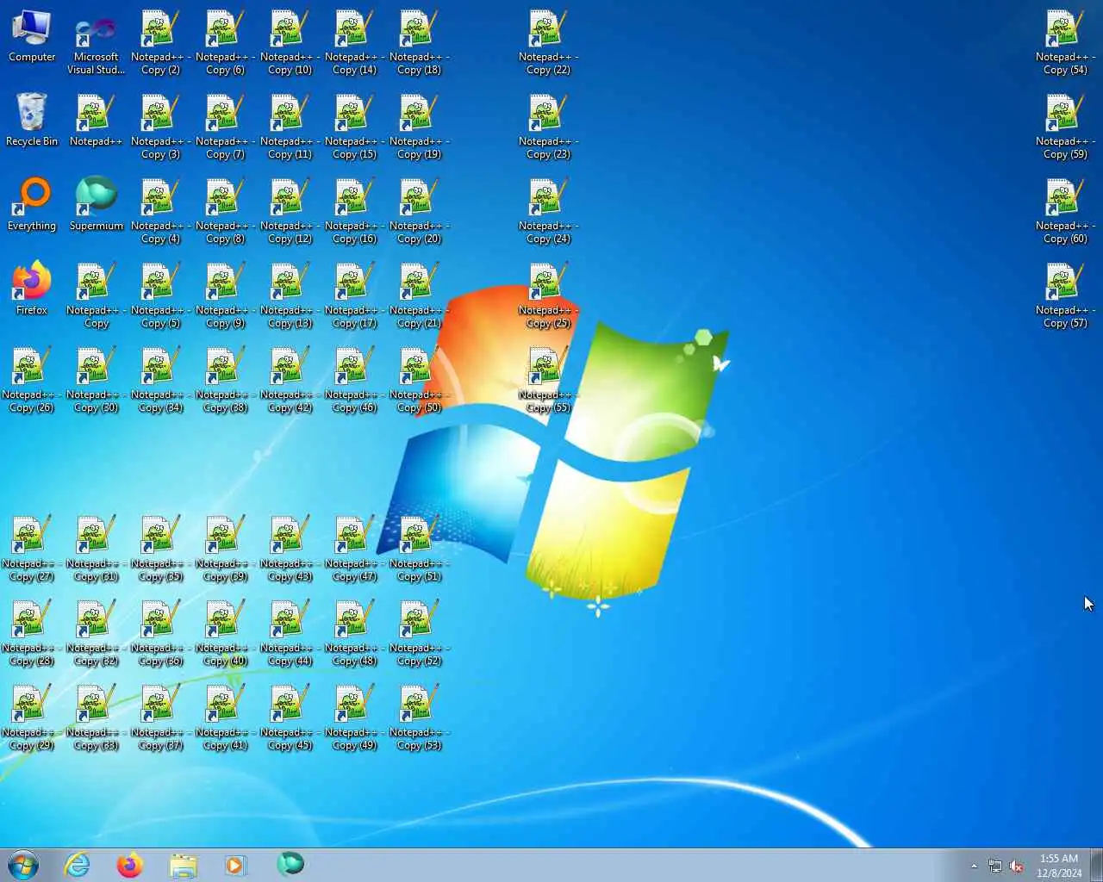Click Notepad++ - Copy (59) shortcut
The width and height of the screenshot is (1103, 882).
1066,127
